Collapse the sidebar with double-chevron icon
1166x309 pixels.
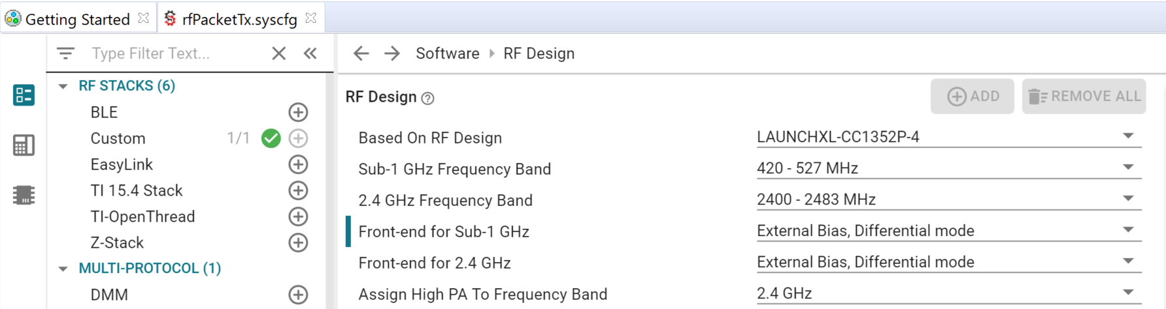coord(310,53)
